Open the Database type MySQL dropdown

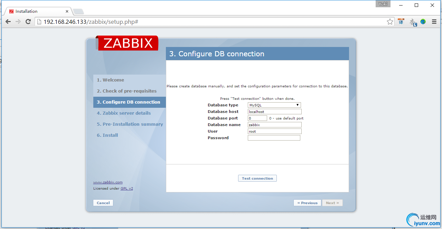pyautogui.click(x=274, y=105)
